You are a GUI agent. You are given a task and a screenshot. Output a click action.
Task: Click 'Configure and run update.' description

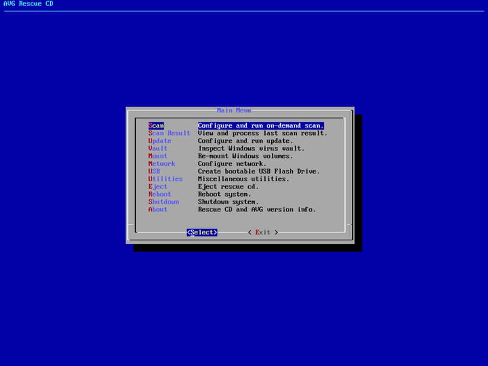tap(245, 141)
